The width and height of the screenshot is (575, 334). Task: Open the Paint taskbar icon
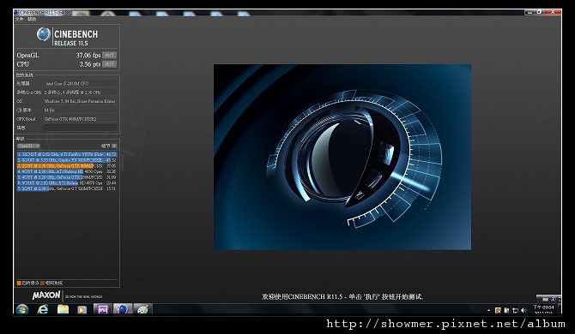tap(142, 309)
